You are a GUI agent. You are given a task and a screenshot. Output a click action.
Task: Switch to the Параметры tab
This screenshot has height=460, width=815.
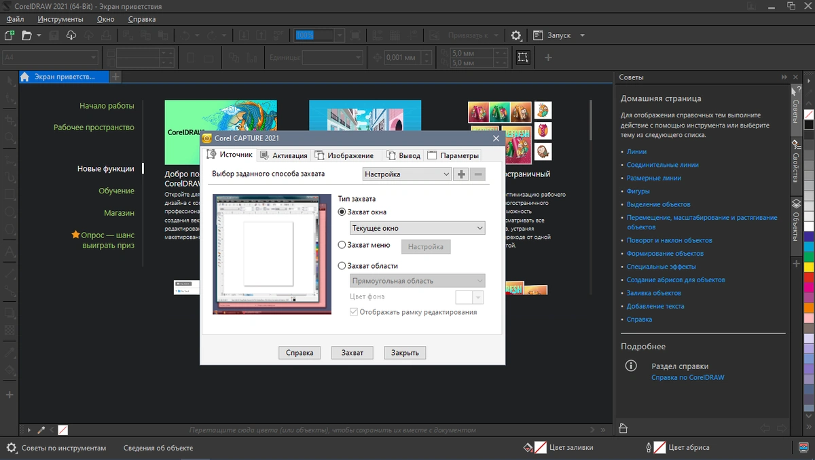453,155
